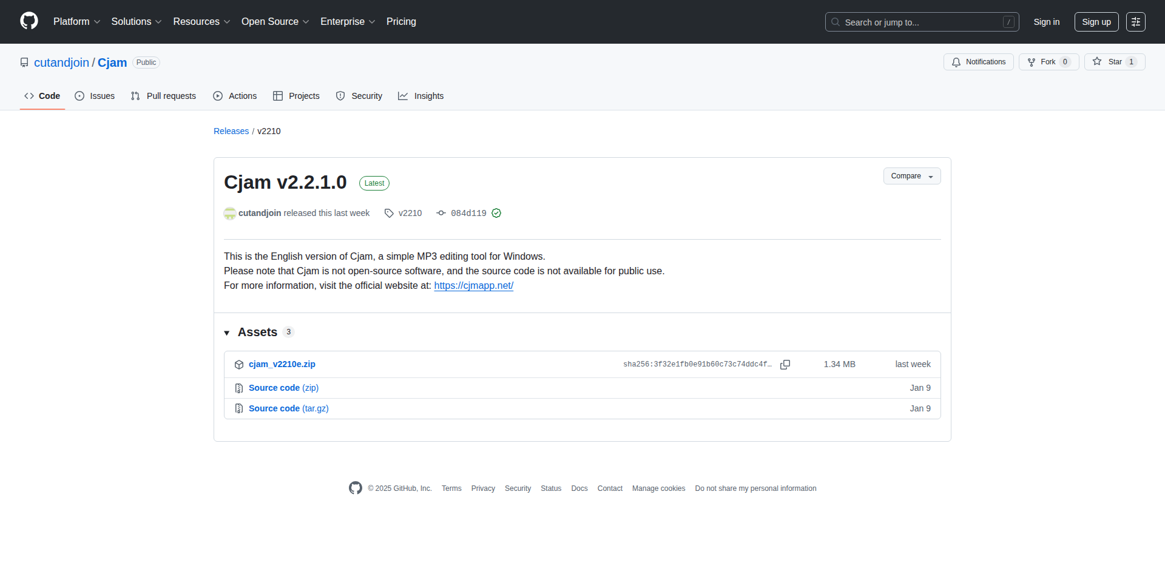Click Manage cookies in the footer

[658, 488]
